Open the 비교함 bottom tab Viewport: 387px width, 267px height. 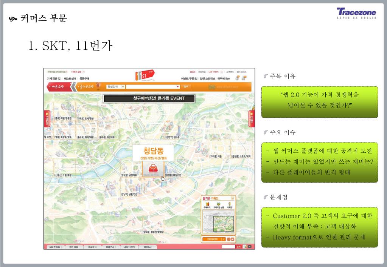pos(92,247)
